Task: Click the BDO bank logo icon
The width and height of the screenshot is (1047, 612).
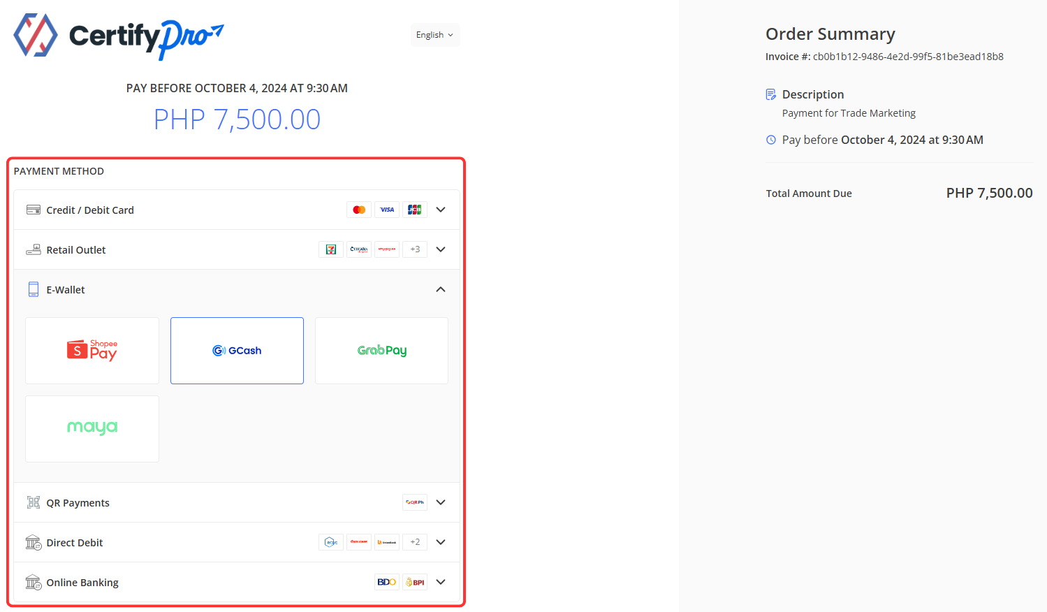Action: 387,582
